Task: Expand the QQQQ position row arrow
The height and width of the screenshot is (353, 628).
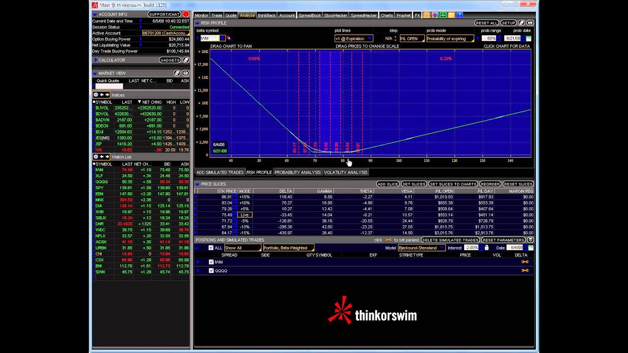Action: click(x=198, y=271)
